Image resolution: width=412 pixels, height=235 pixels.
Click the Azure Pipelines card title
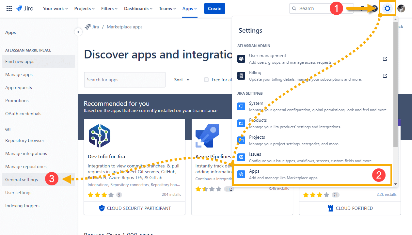[x=213, y=156]
